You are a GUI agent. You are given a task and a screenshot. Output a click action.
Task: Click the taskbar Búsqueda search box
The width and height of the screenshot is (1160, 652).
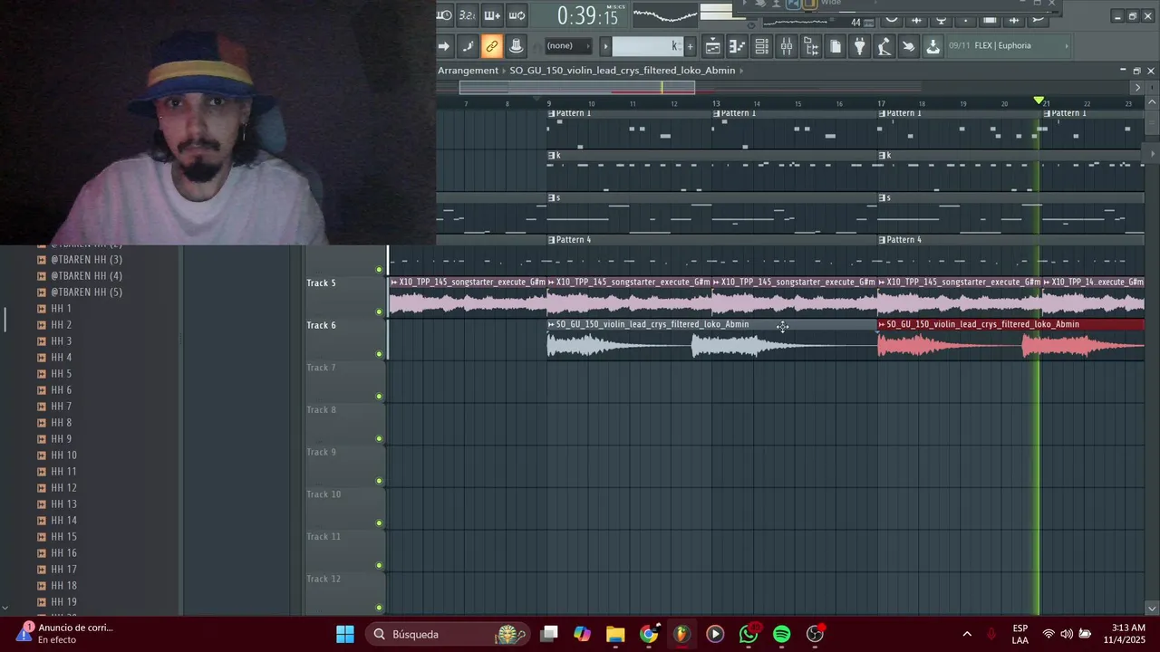click(449, 634)
